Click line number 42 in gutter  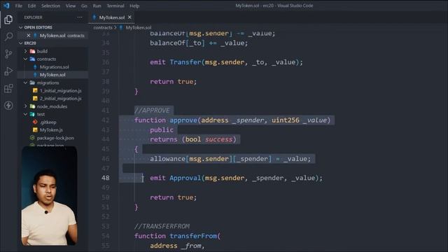pyautogui.click(x=106, y=120)
